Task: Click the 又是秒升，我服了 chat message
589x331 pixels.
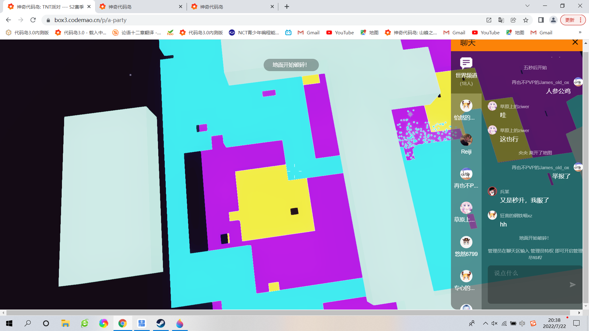Action: click(525, 200)
